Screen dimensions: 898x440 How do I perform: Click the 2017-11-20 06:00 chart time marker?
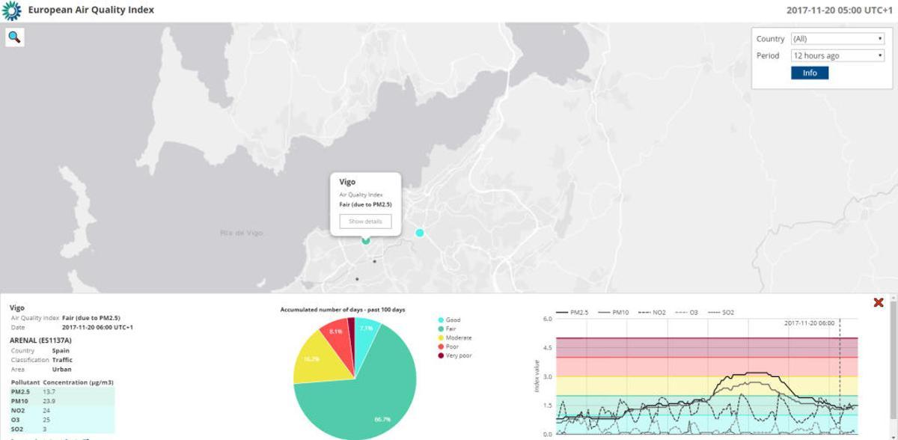(x=809, y=323)
